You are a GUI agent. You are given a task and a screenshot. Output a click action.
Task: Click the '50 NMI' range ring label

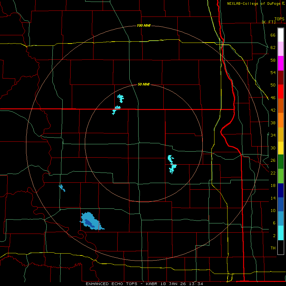point(144,84)
